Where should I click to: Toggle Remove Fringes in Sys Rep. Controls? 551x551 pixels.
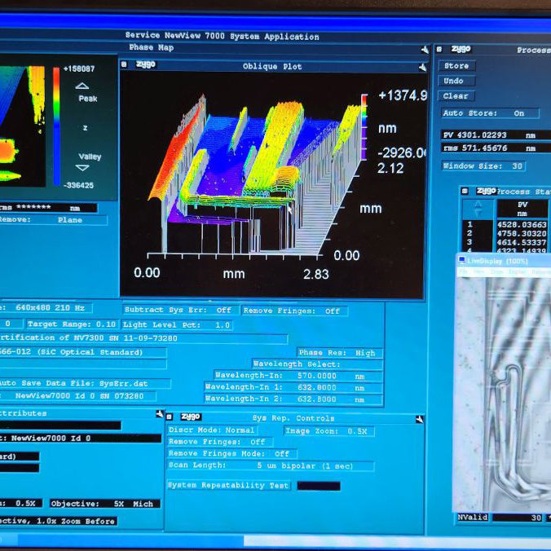pos(220,442)
